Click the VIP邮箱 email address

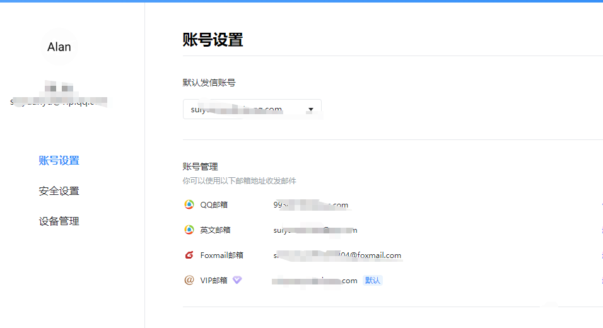[x=315, y=281]
